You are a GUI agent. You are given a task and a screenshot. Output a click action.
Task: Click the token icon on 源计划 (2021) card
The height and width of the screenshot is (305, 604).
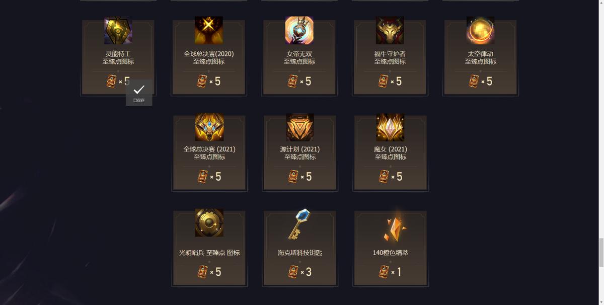point(293,177)
